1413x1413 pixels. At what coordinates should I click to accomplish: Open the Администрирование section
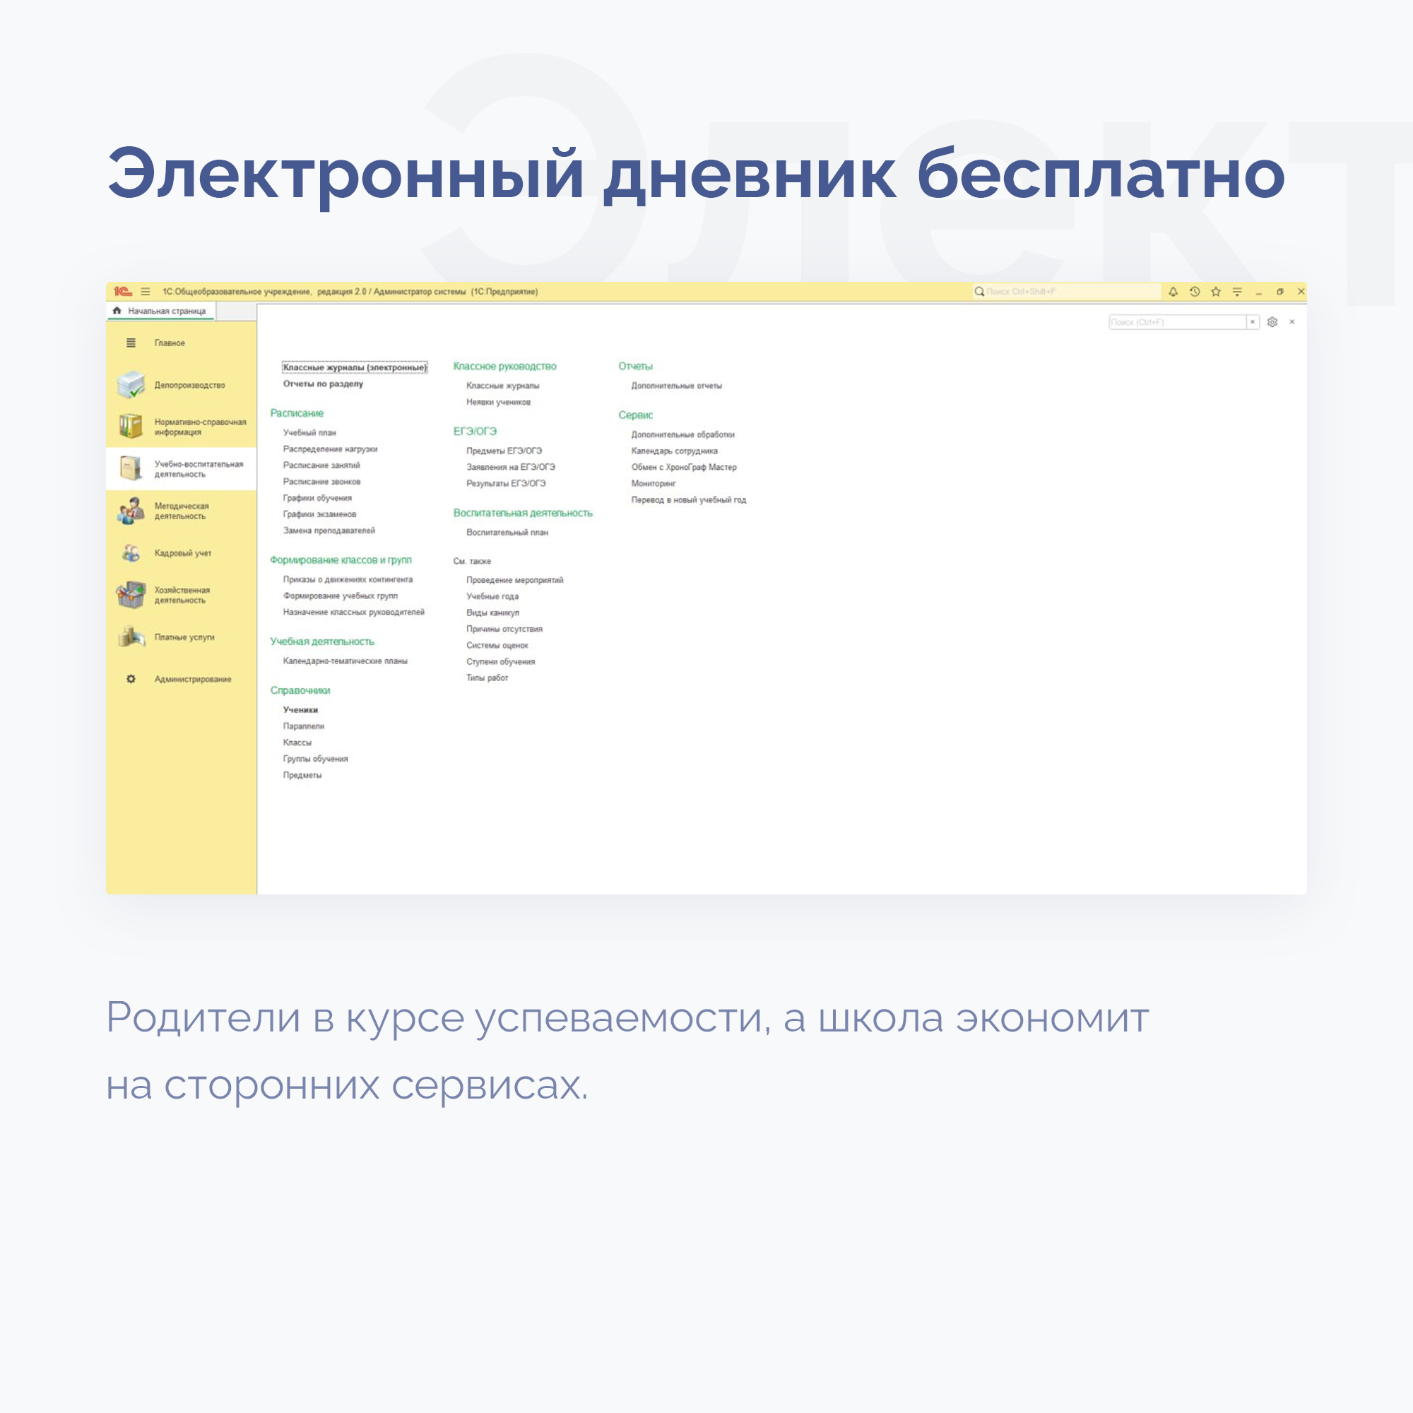182,679
